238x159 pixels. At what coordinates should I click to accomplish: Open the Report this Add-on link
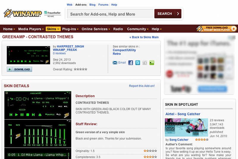[142, 86]
